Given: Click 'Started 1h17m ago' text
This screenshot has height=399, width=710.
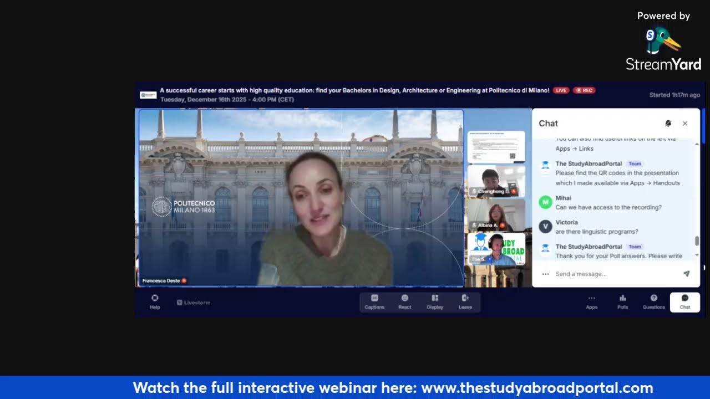Looking at the screenshot, I should pos(674,95).
